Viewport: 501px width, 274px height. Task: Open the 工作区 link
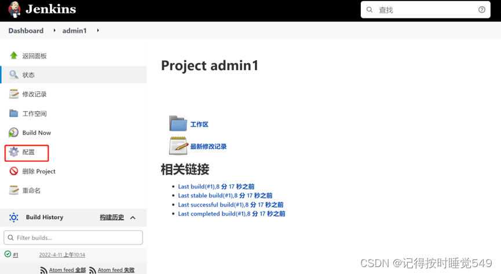(199, 124)
